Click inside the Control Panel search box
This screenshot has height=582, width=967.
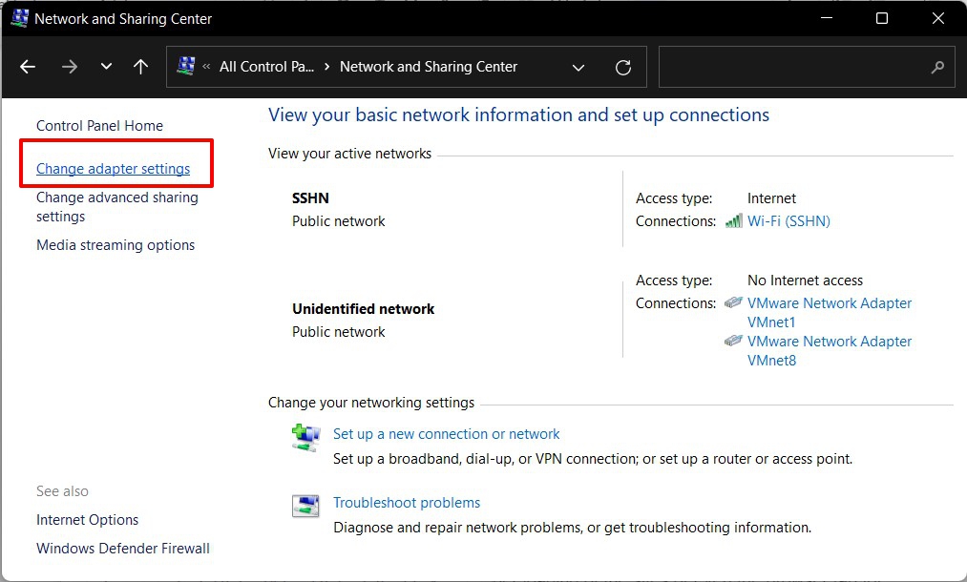click(x=792, y=68)
